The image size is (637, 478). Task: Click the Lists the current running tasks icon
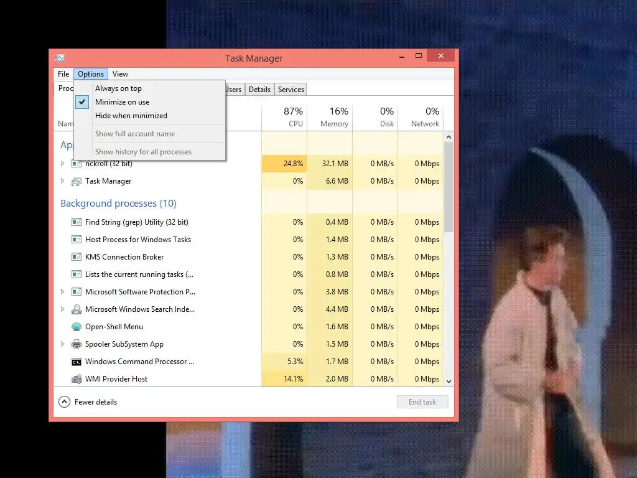pyautogui.click(x=77, y=274)
